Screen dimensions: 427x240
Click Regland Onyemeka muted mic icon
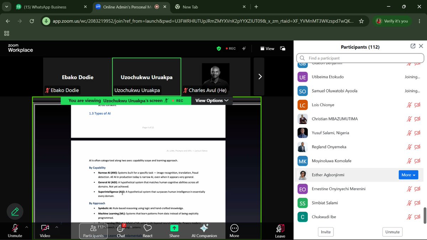[x=410, y=147]
